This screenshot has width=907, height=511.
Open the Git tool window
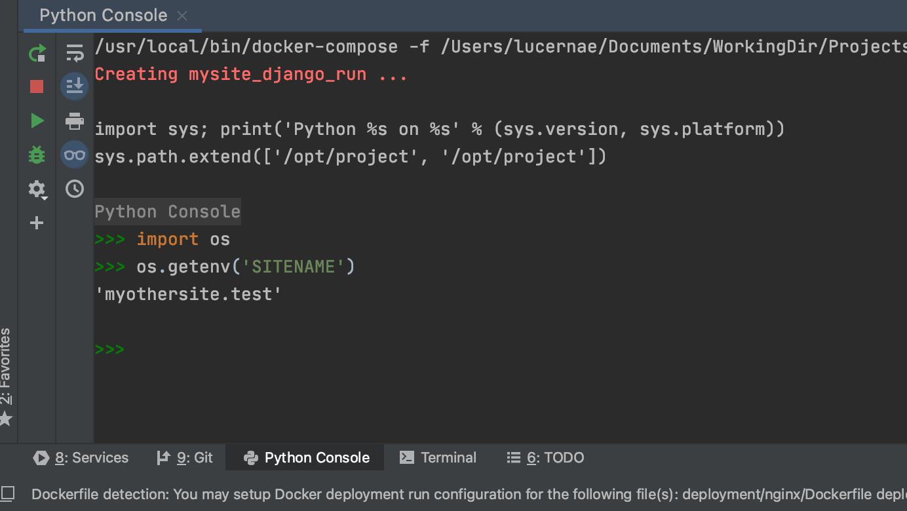185,458
